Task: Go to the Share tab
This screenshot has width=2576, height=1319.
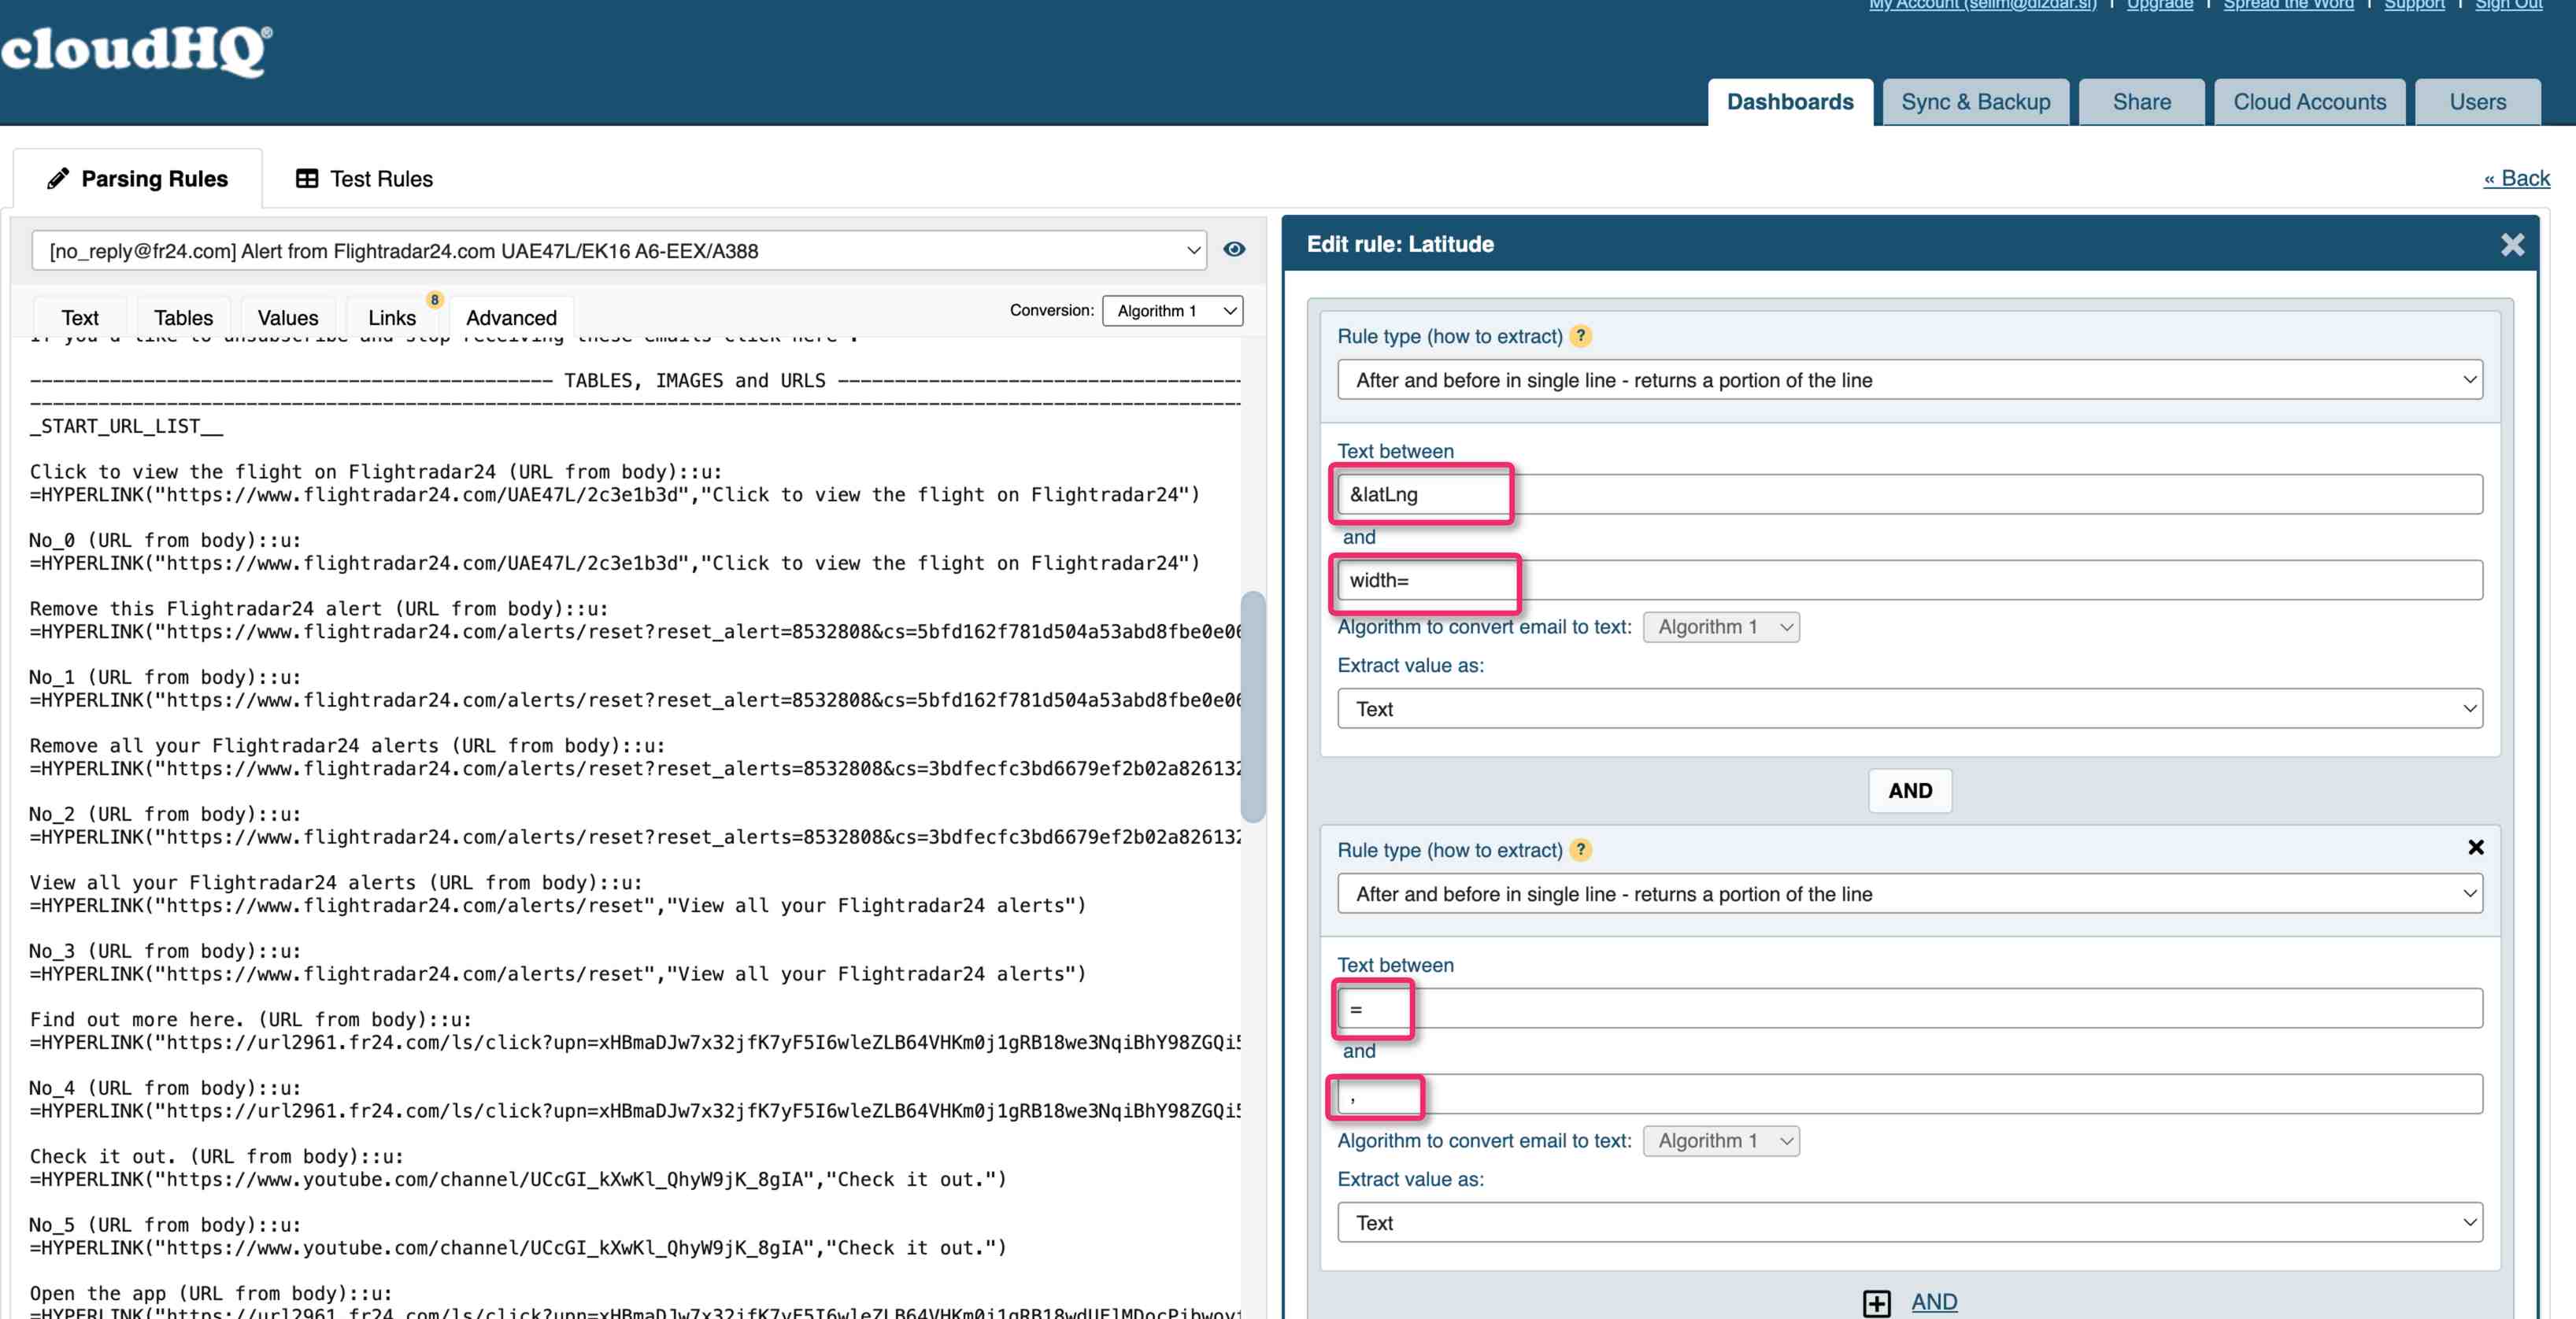Action: pyautogui.click(x=2141, y=102)
